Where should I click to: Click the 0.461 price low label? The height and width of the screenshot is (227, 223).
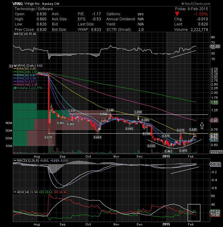[x=169, y=151]
